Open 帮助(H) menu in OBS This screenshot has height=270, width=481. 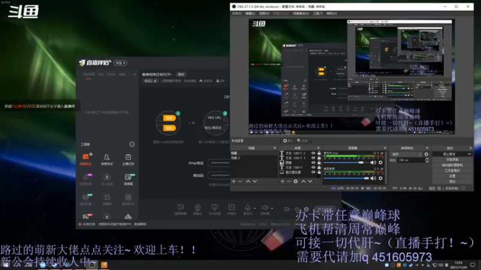[332, 13]
